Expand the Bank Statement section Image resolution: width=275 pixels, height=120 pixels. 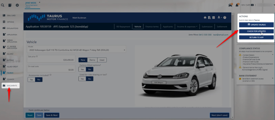[273, 78]
